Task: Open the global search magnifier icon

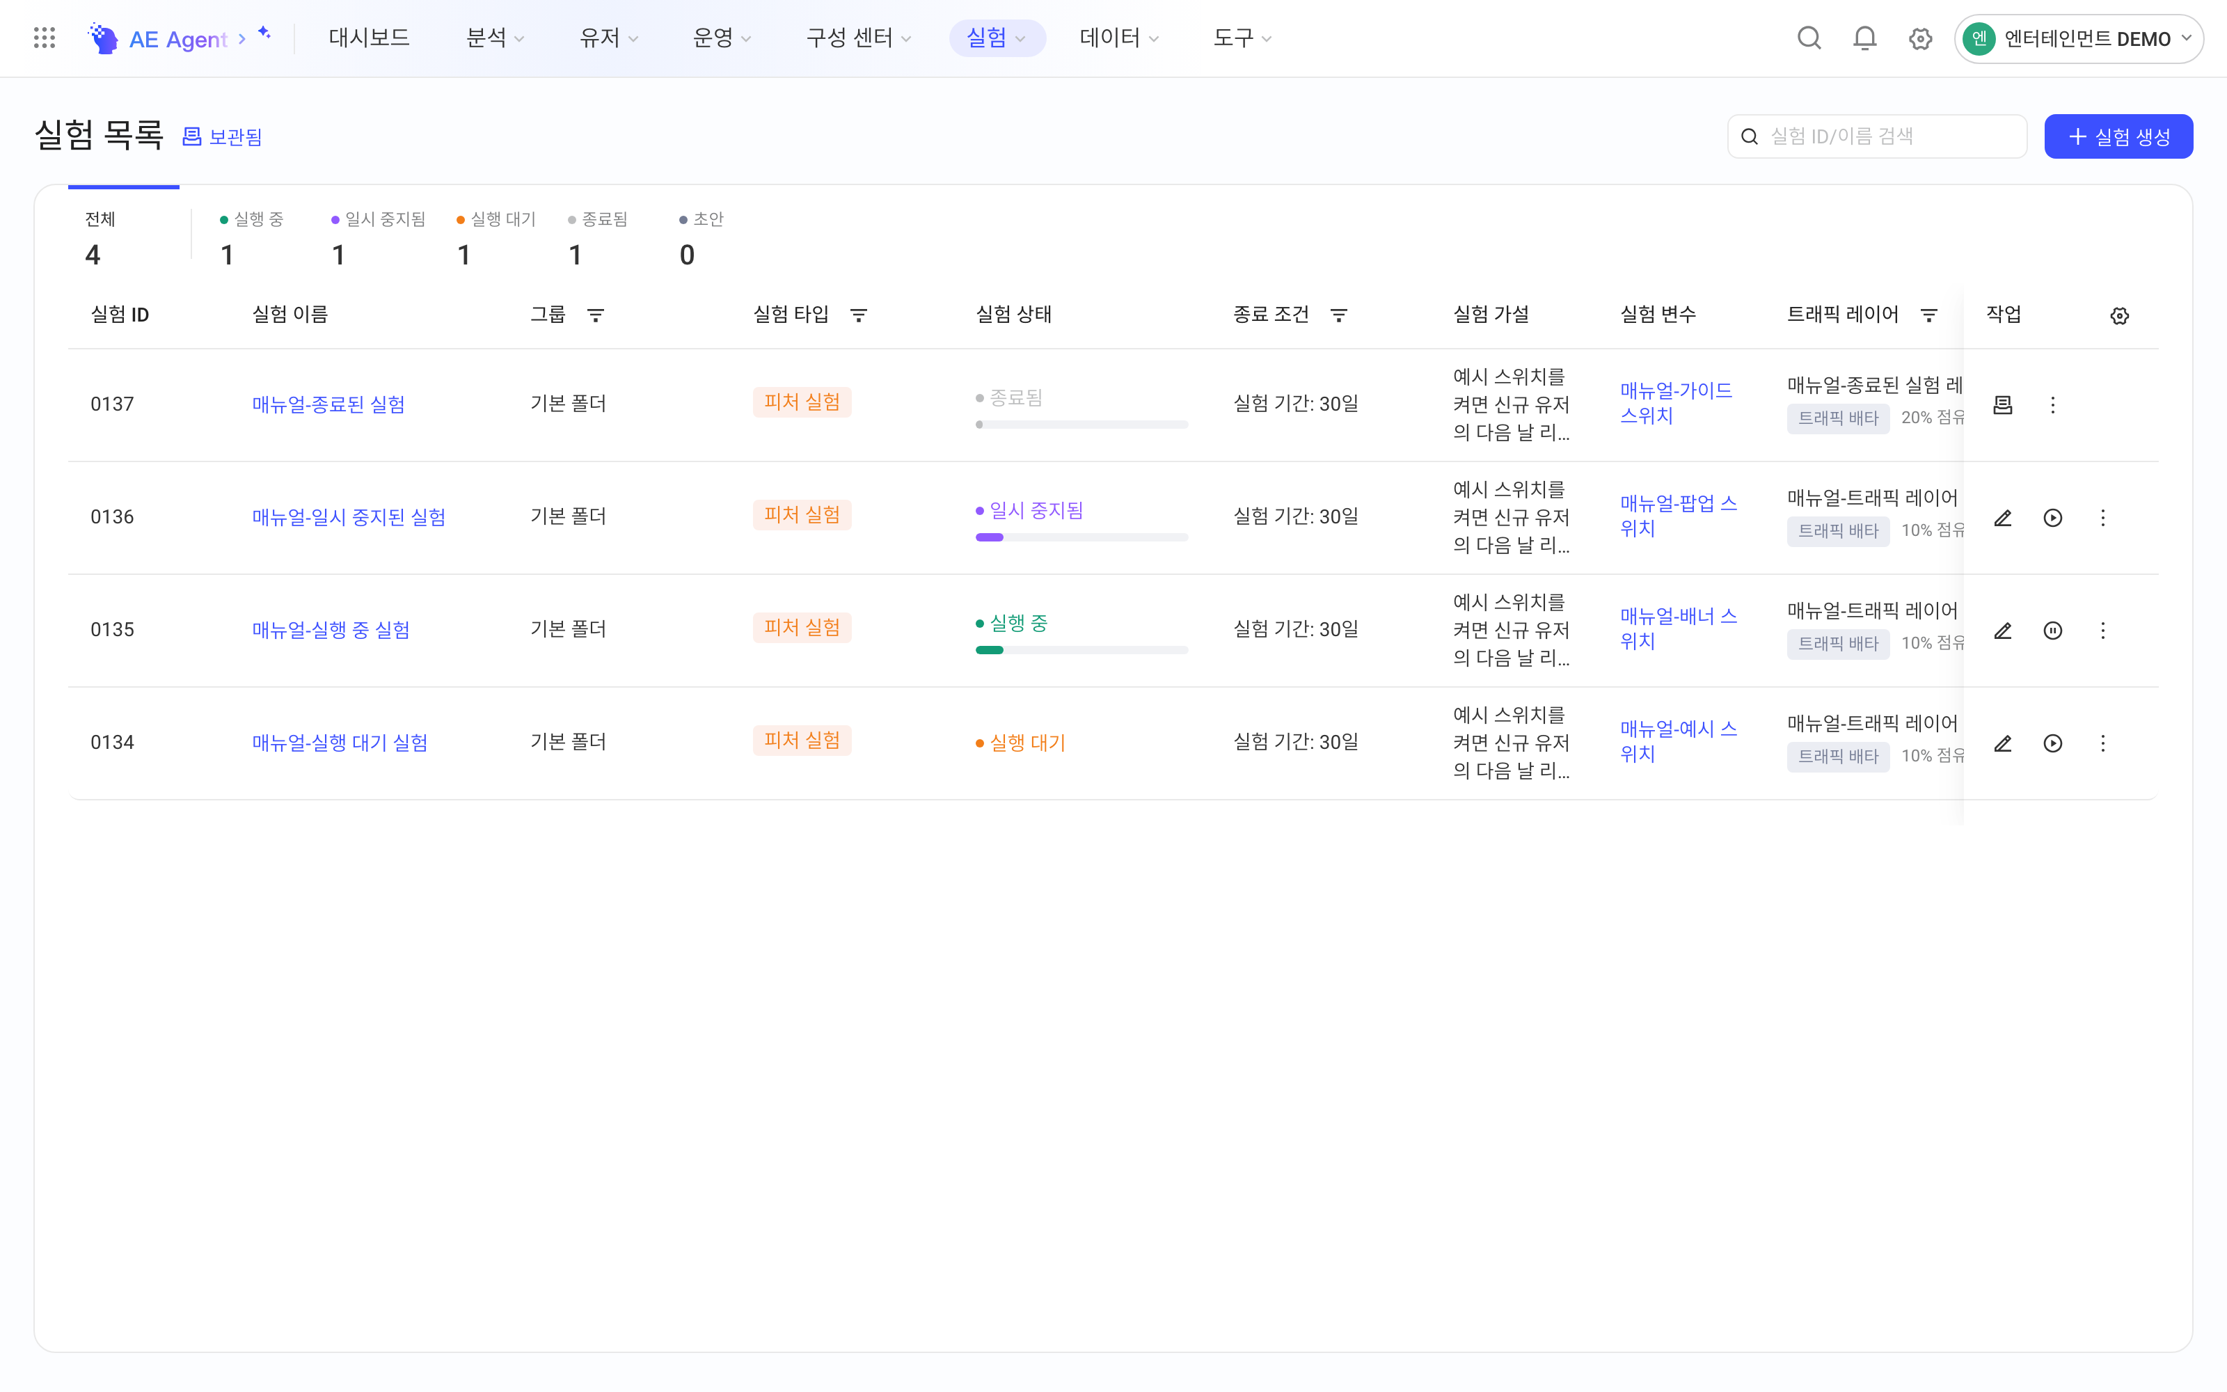Action: pos(1809,38)
